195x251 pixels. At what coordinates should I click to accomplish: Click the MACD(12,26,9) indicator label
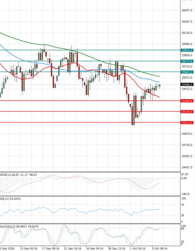pos(19,175)
